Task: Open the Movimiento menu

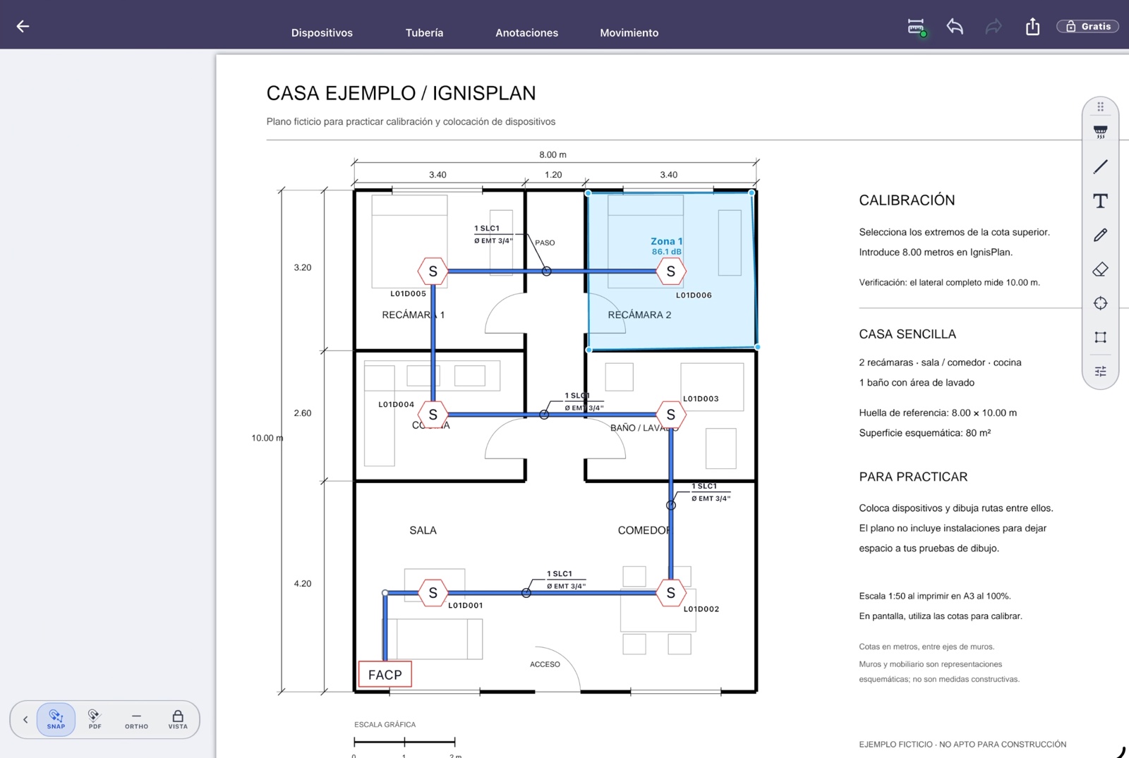Action: 629,32
